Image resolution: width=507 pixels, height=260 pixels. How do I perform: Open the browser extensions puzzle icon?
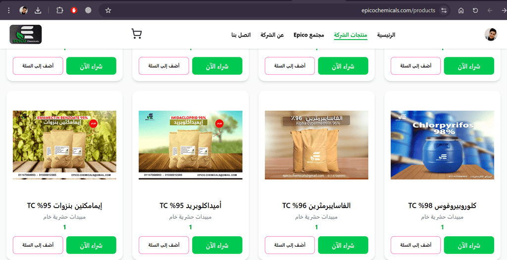pos(59,10)
